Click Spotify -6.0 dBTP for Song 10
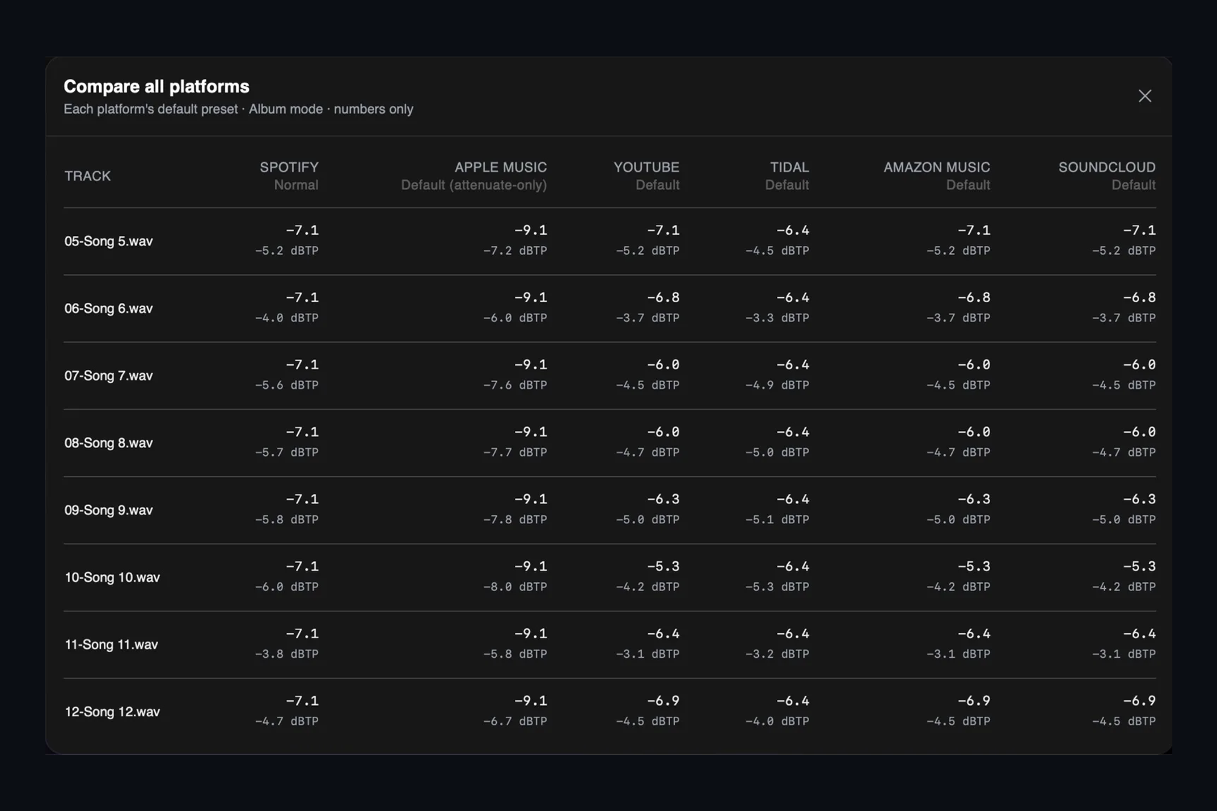 click(287, 587)
